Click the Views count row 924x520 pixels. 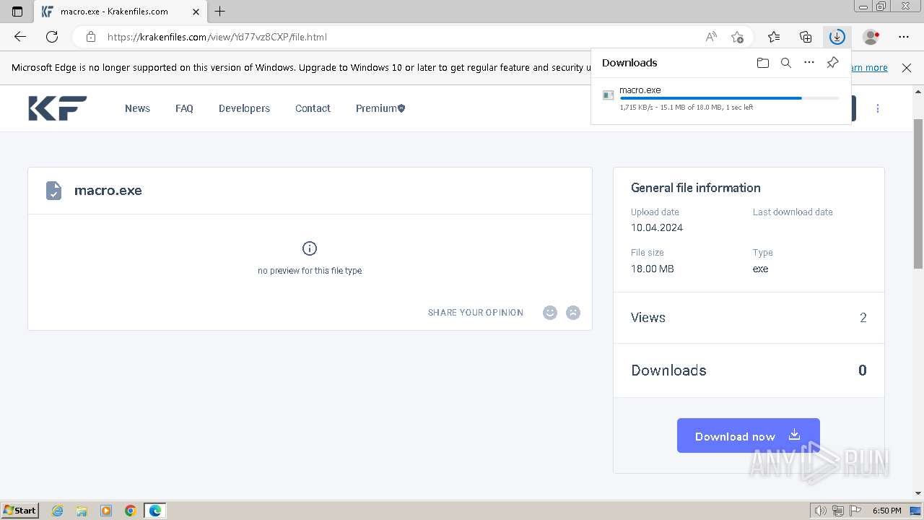click(749, 318)
